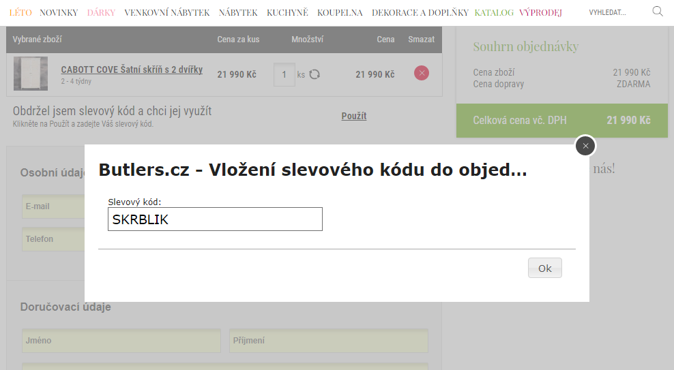Open the DEKORACE A DOPLŇKY menu
This screenshot has width=674, height=370.
tap(420, 12)
